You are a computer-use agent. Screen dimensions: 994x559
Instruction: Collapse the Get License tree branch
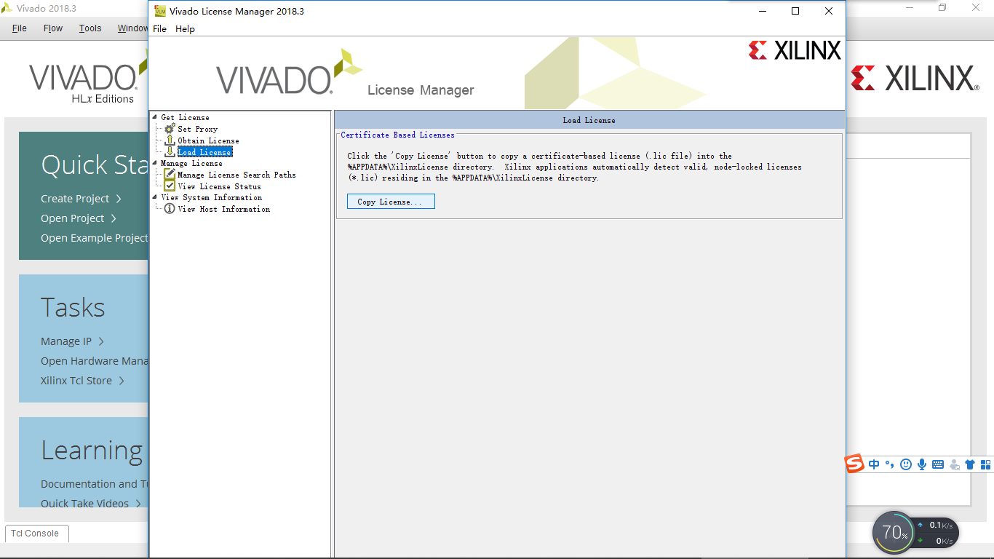coord(155,117)
